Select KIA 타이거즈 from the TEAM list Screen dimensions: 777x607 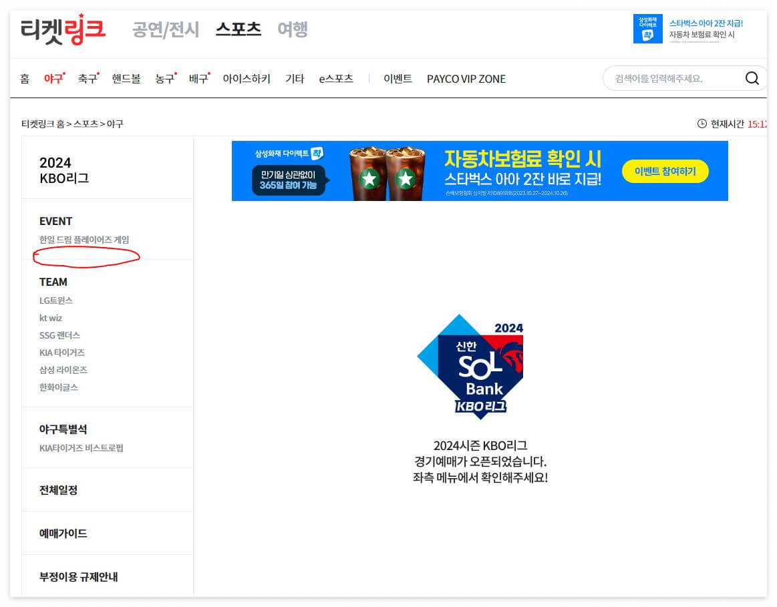62,352
